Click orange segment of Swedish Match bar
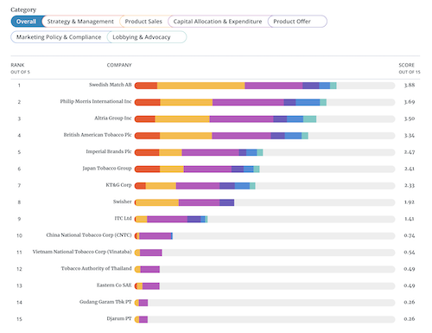 pos(201,86)
